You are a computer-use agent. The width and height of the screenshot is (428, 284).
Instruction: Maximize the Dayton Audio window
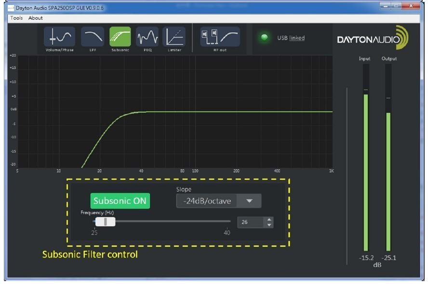point(396,6)
